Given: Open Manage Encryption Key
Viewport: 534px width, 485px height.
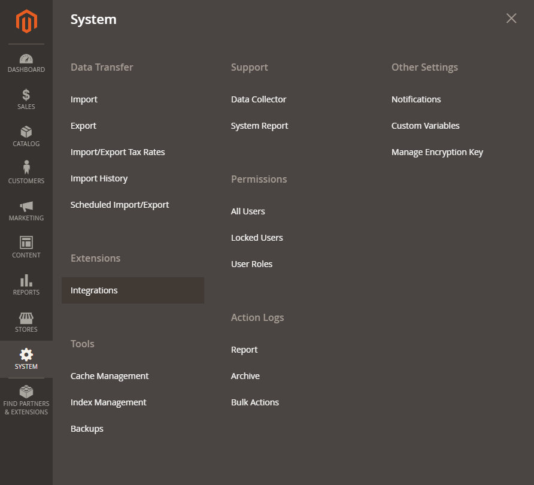Looking at the screenshot, I should (437, 151).
